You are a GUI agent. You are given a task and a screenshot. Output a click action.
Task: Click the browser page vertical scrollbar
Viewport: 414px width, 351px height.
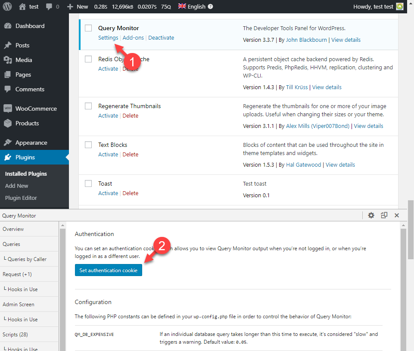point(411,230)
